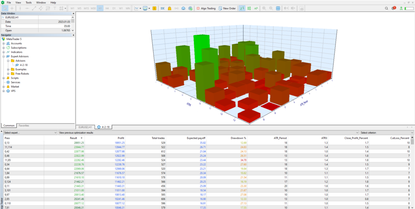Open the IDE MetaEditor icon

tap(163, 8)
